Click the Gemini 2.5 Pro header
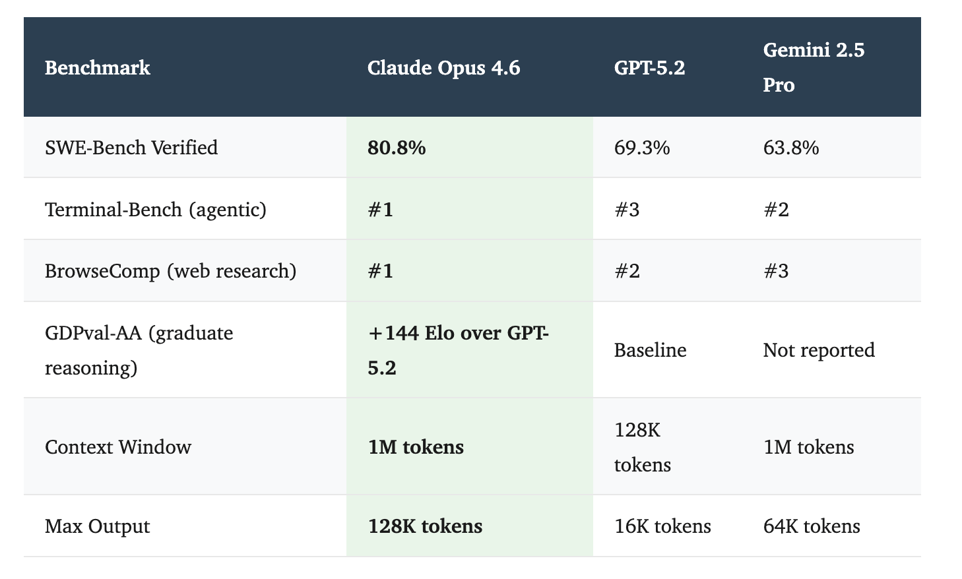This screenshot has height=579, width=962. [814, 67]
